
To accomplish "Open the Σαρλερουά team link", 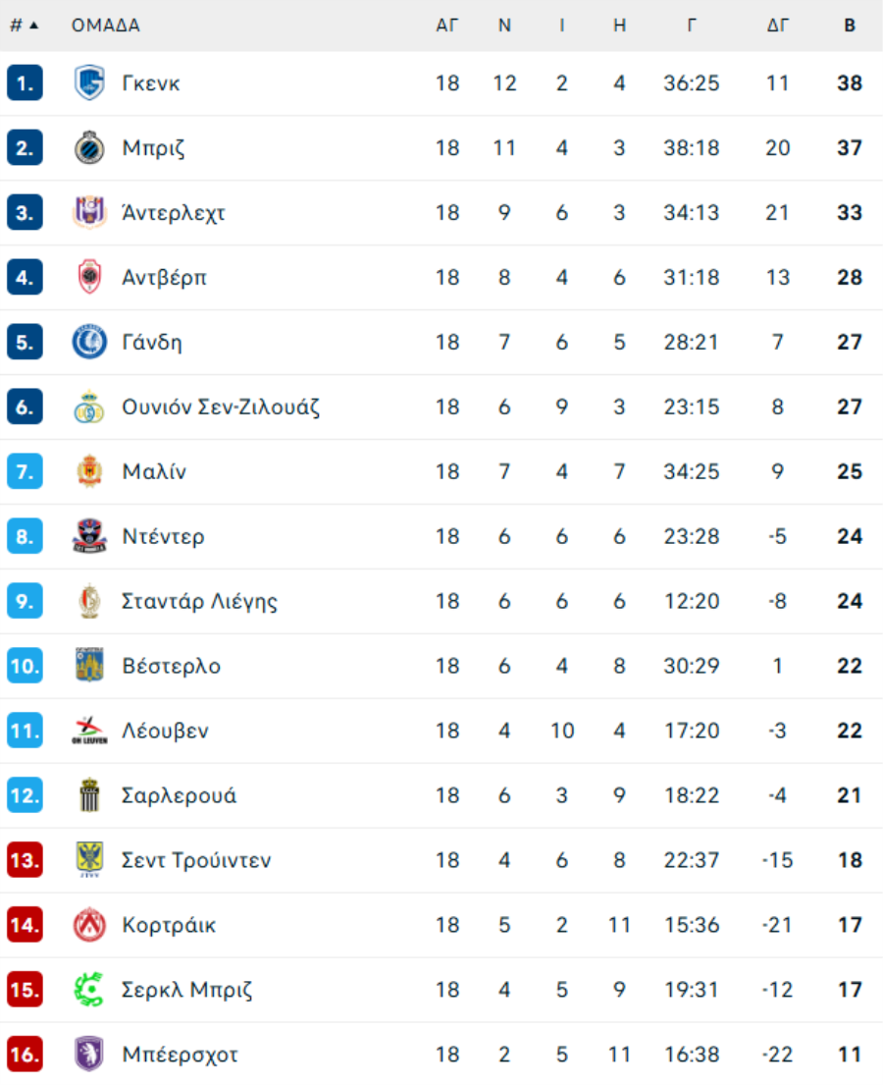I will point(180,795).
